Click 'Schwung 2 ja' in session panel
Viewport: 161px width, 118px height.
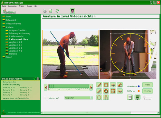26,87
